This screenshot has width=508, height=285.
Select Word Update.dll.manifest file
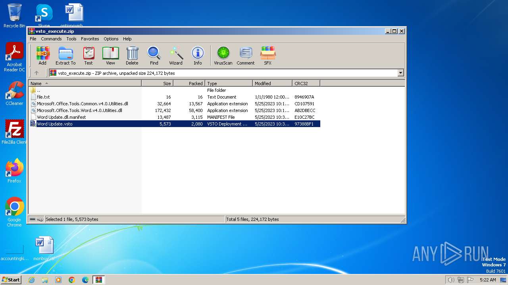pyautogui.click(x=175, y=117)
